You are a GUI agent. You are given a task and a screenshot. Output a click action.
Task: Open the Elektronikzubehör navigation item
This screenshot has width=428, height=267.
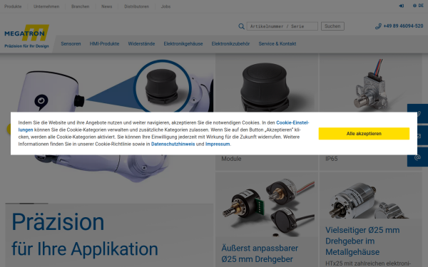pos(230,43)
